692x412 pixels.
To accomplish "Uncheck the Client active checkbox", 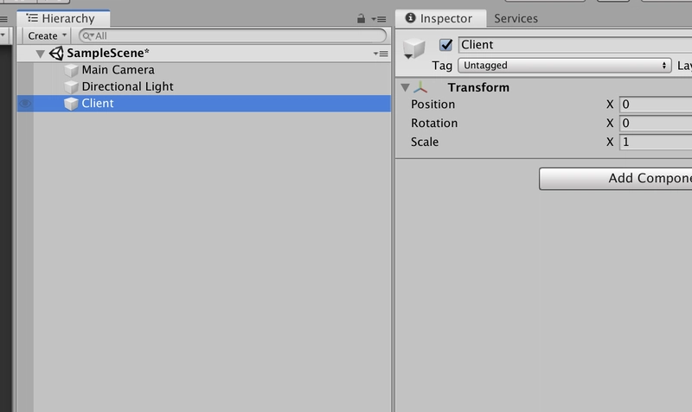I will click(445, 45).
